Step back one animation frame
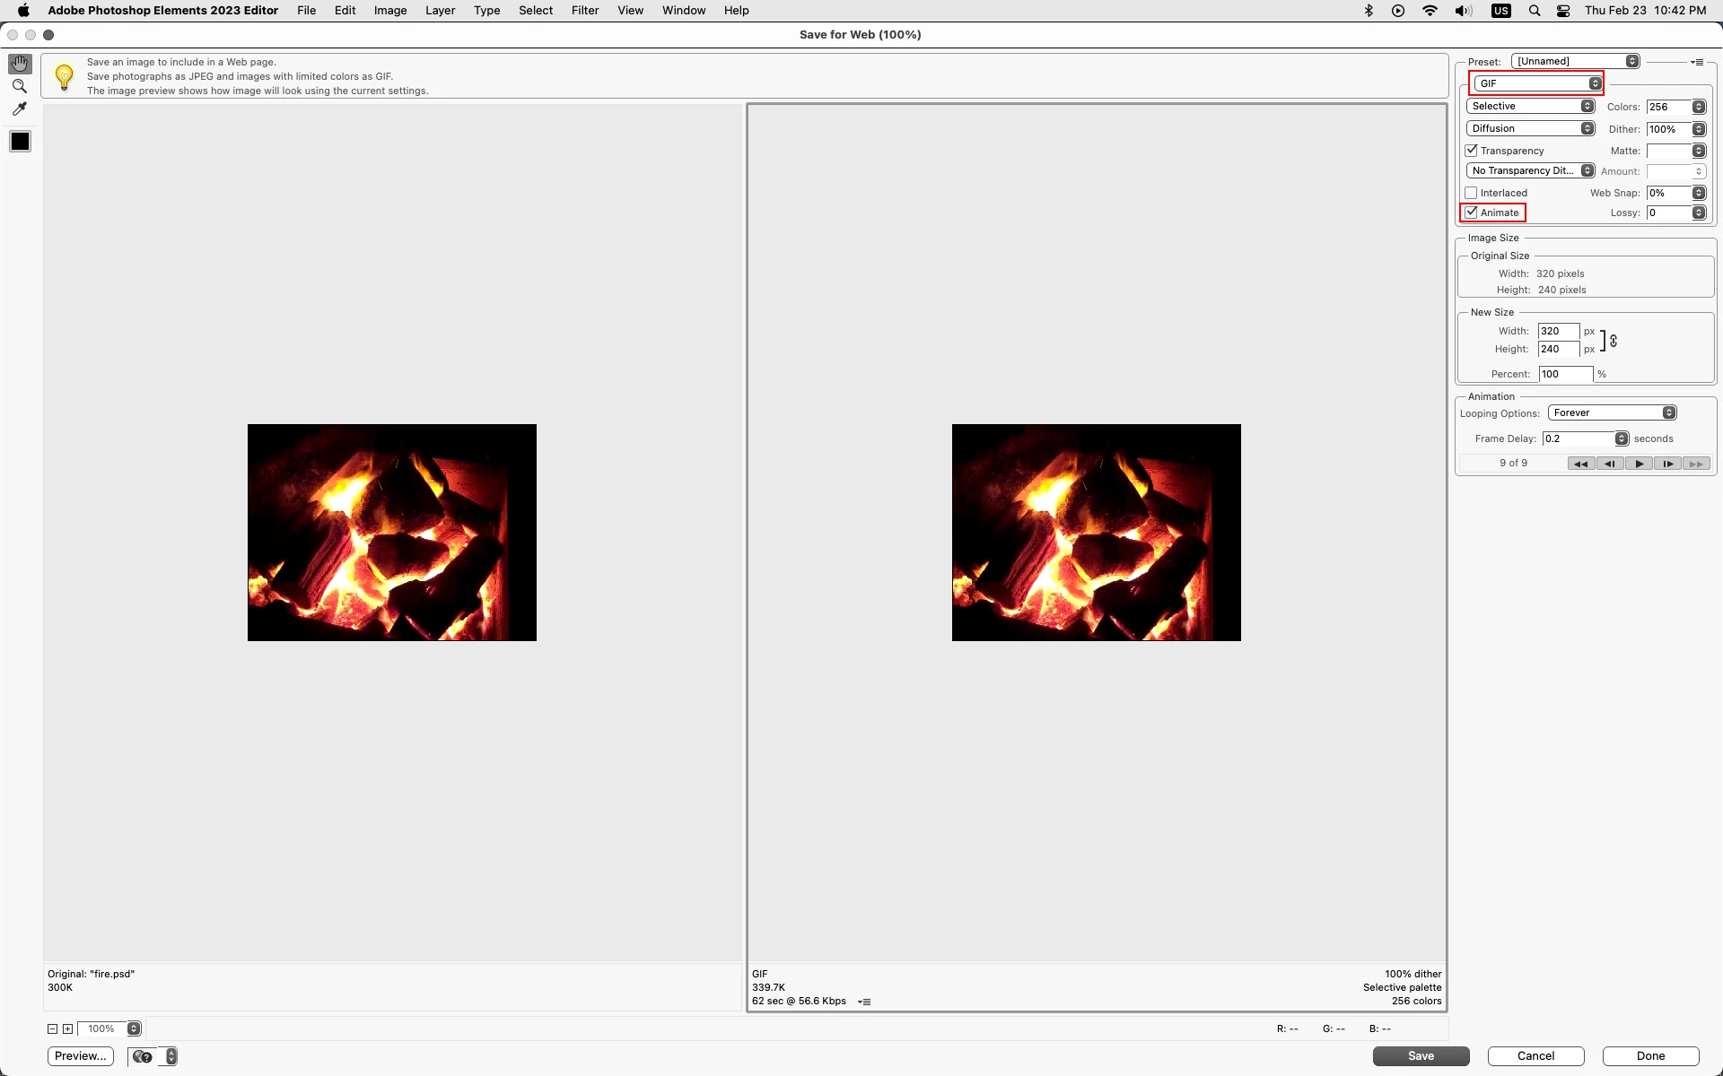 pos(1610,464)
